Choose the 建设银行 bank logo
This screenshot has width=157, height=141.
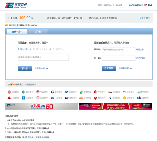[x=52, y=92]
